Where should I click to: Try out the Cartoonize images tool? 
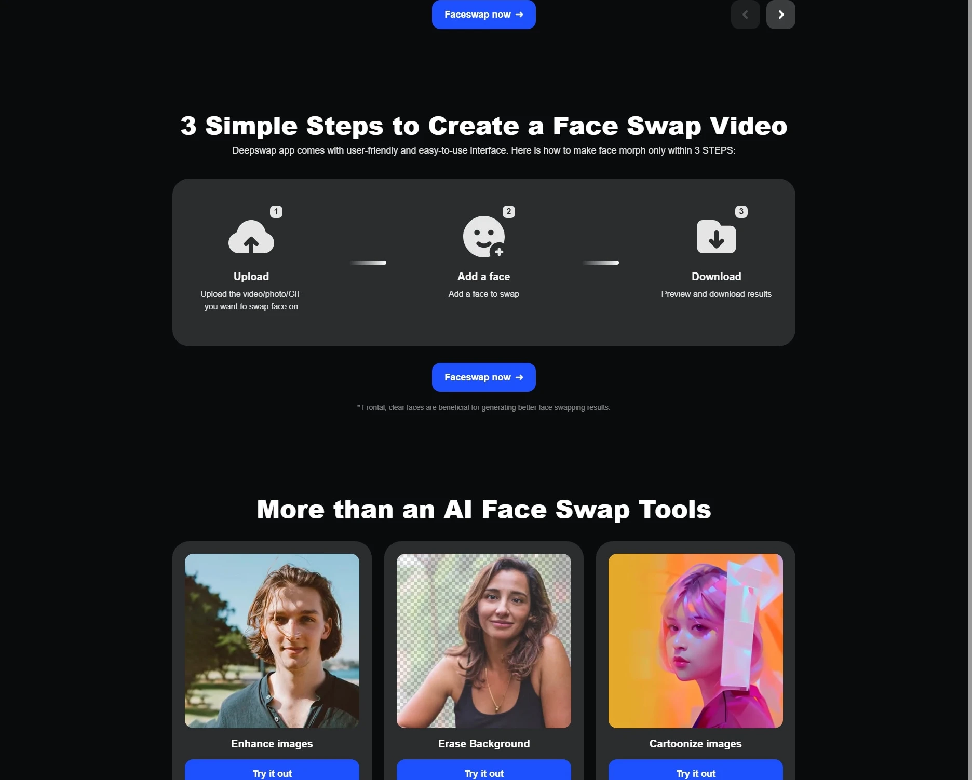pyautogui.click(x=696, y=772)
